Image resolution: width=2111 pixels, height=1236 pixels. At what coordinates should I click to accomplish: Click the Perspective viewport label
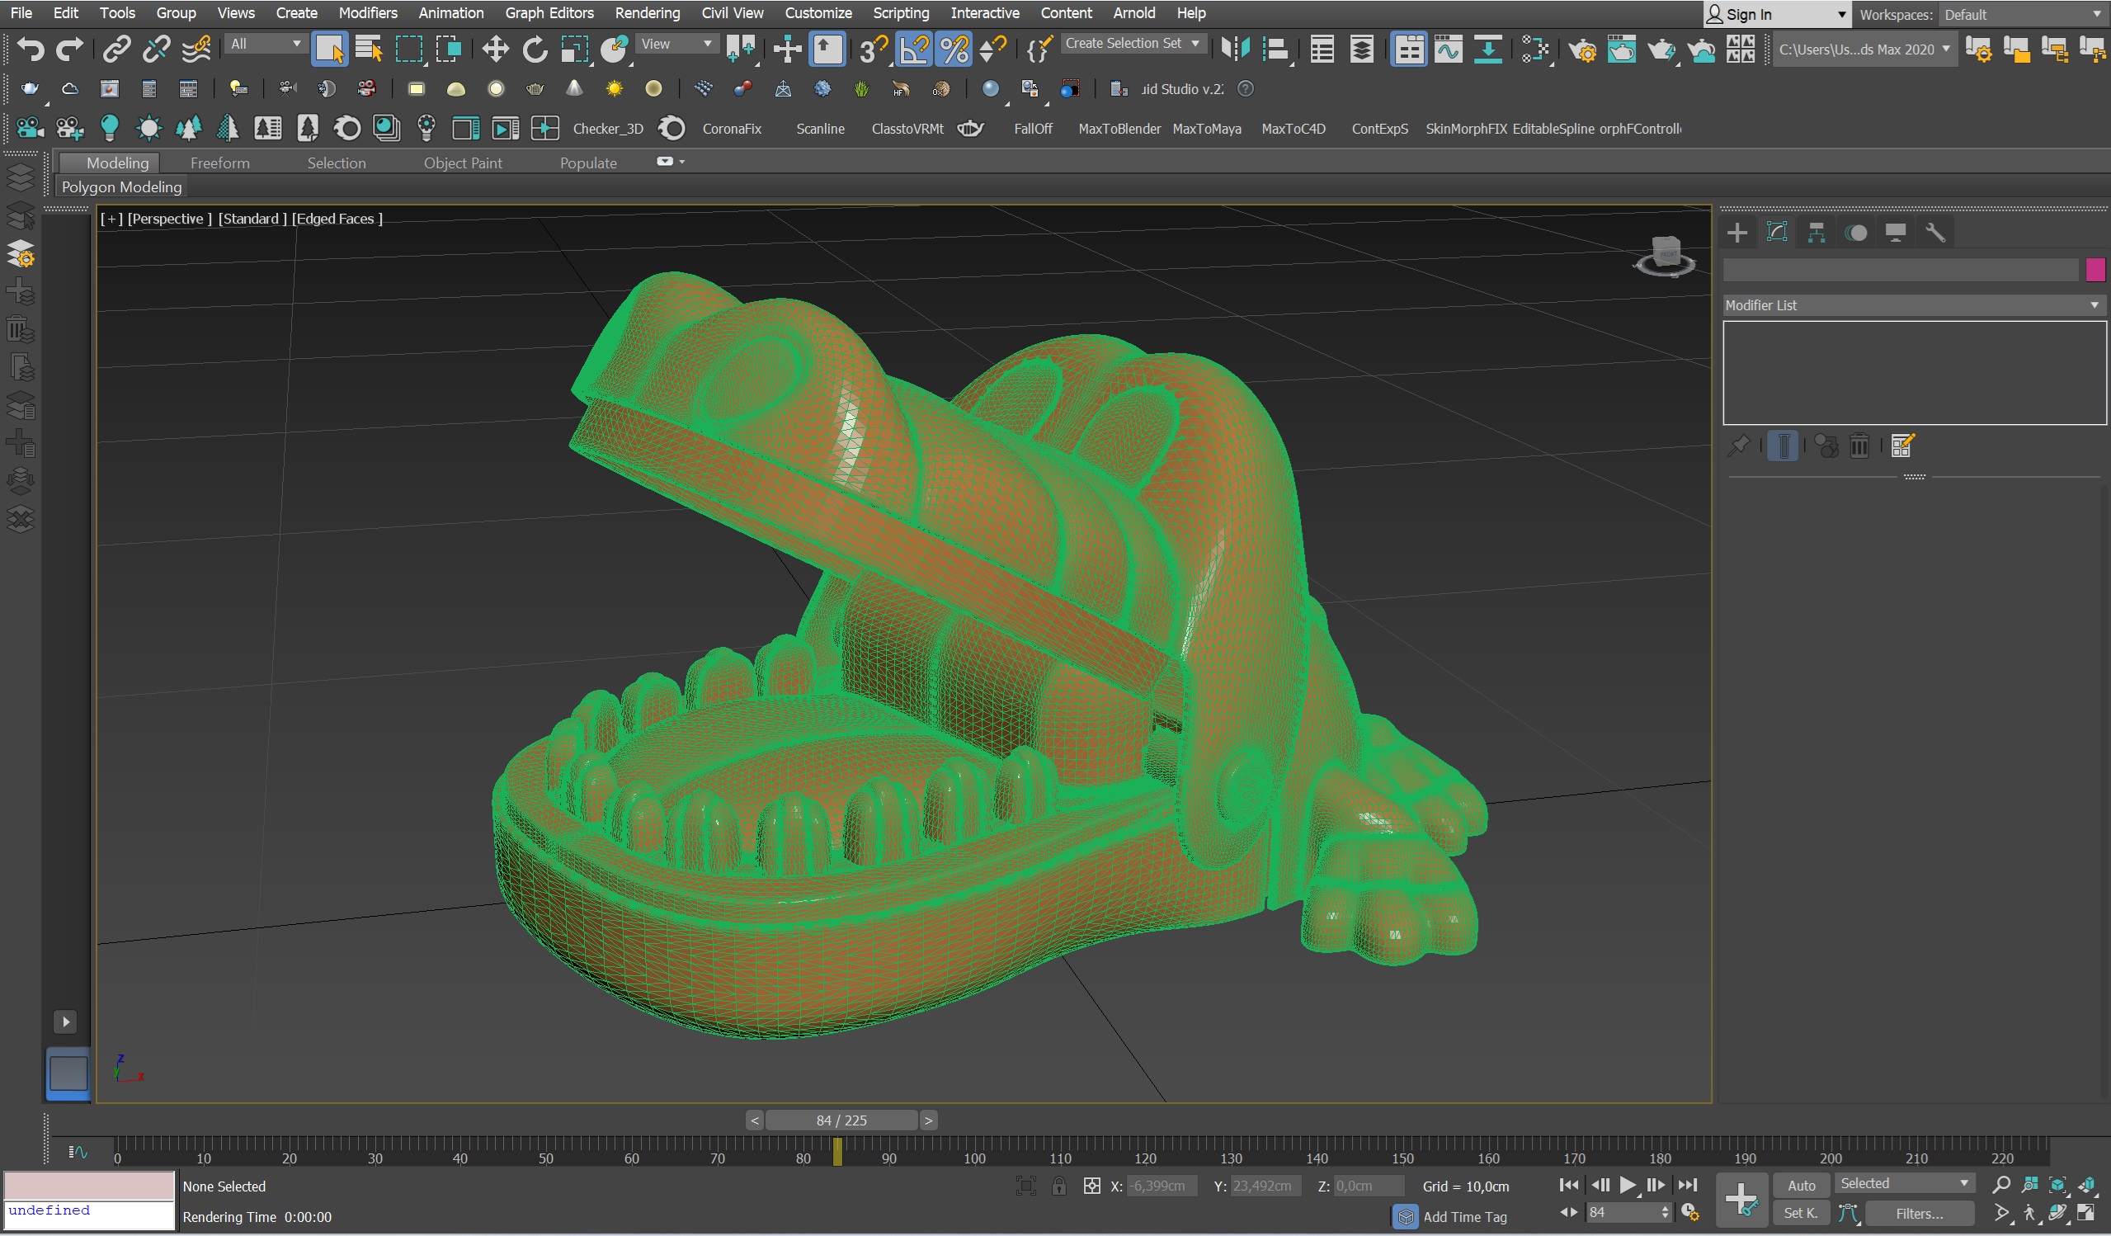(169, 219)
